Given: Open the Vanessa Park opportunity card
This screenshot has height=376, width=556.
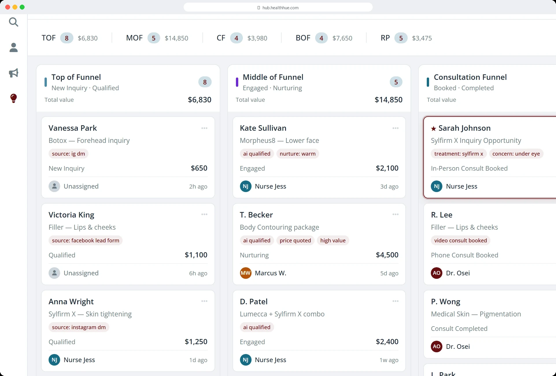Looking at the screenshot, I should click(128, 157).
